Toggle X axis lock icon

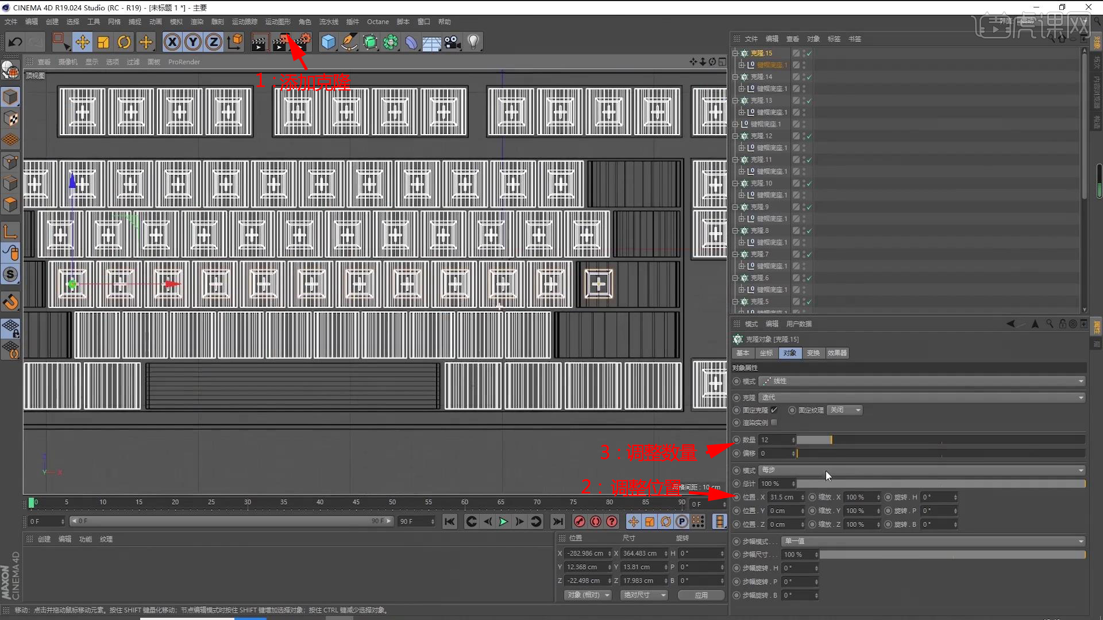coord(172,42)
